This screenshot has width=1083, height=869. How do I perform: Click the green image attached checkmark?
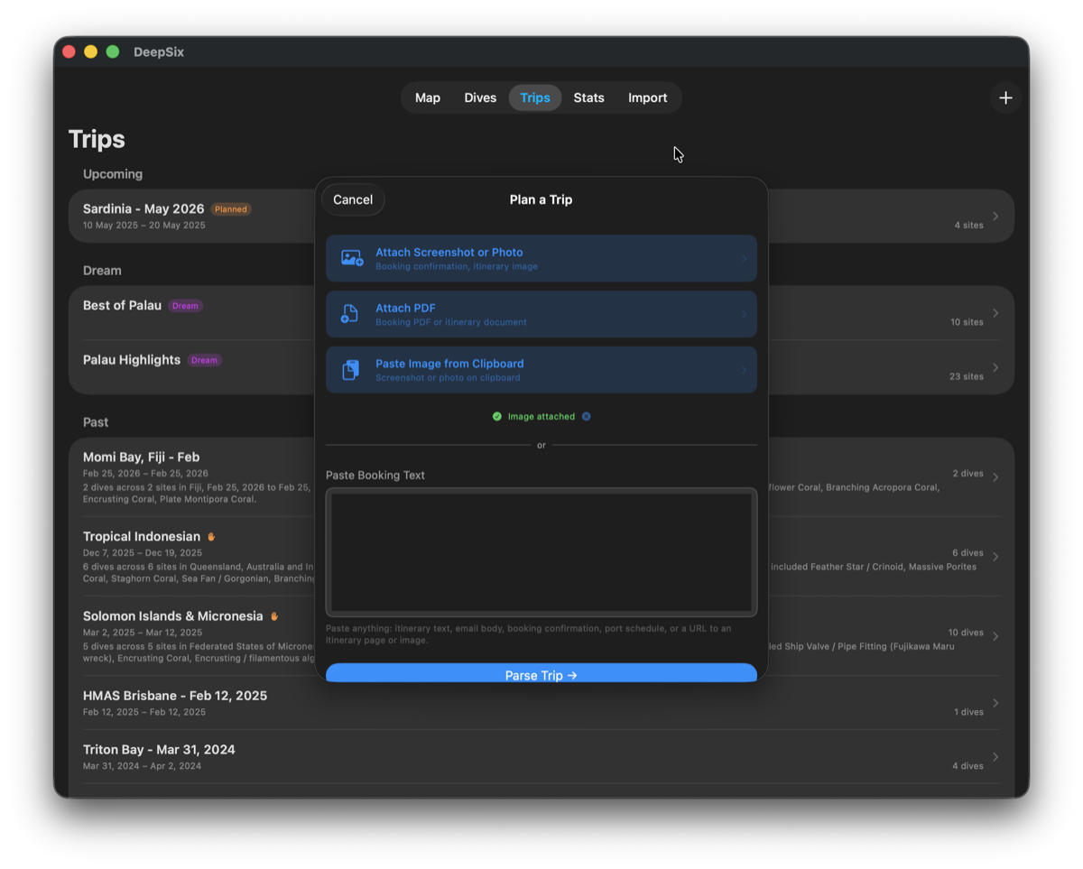(x=496, y=417)
